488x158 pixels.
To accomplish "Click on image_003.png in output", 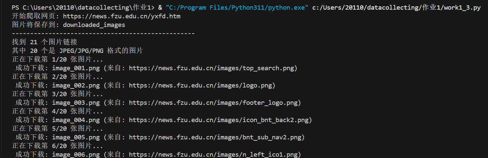I will click(x=76, y=103).
